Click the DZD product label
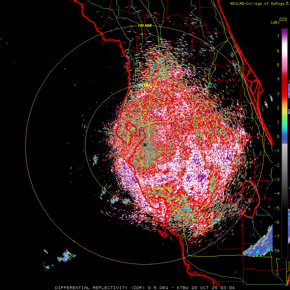 [x=283, y=19]
